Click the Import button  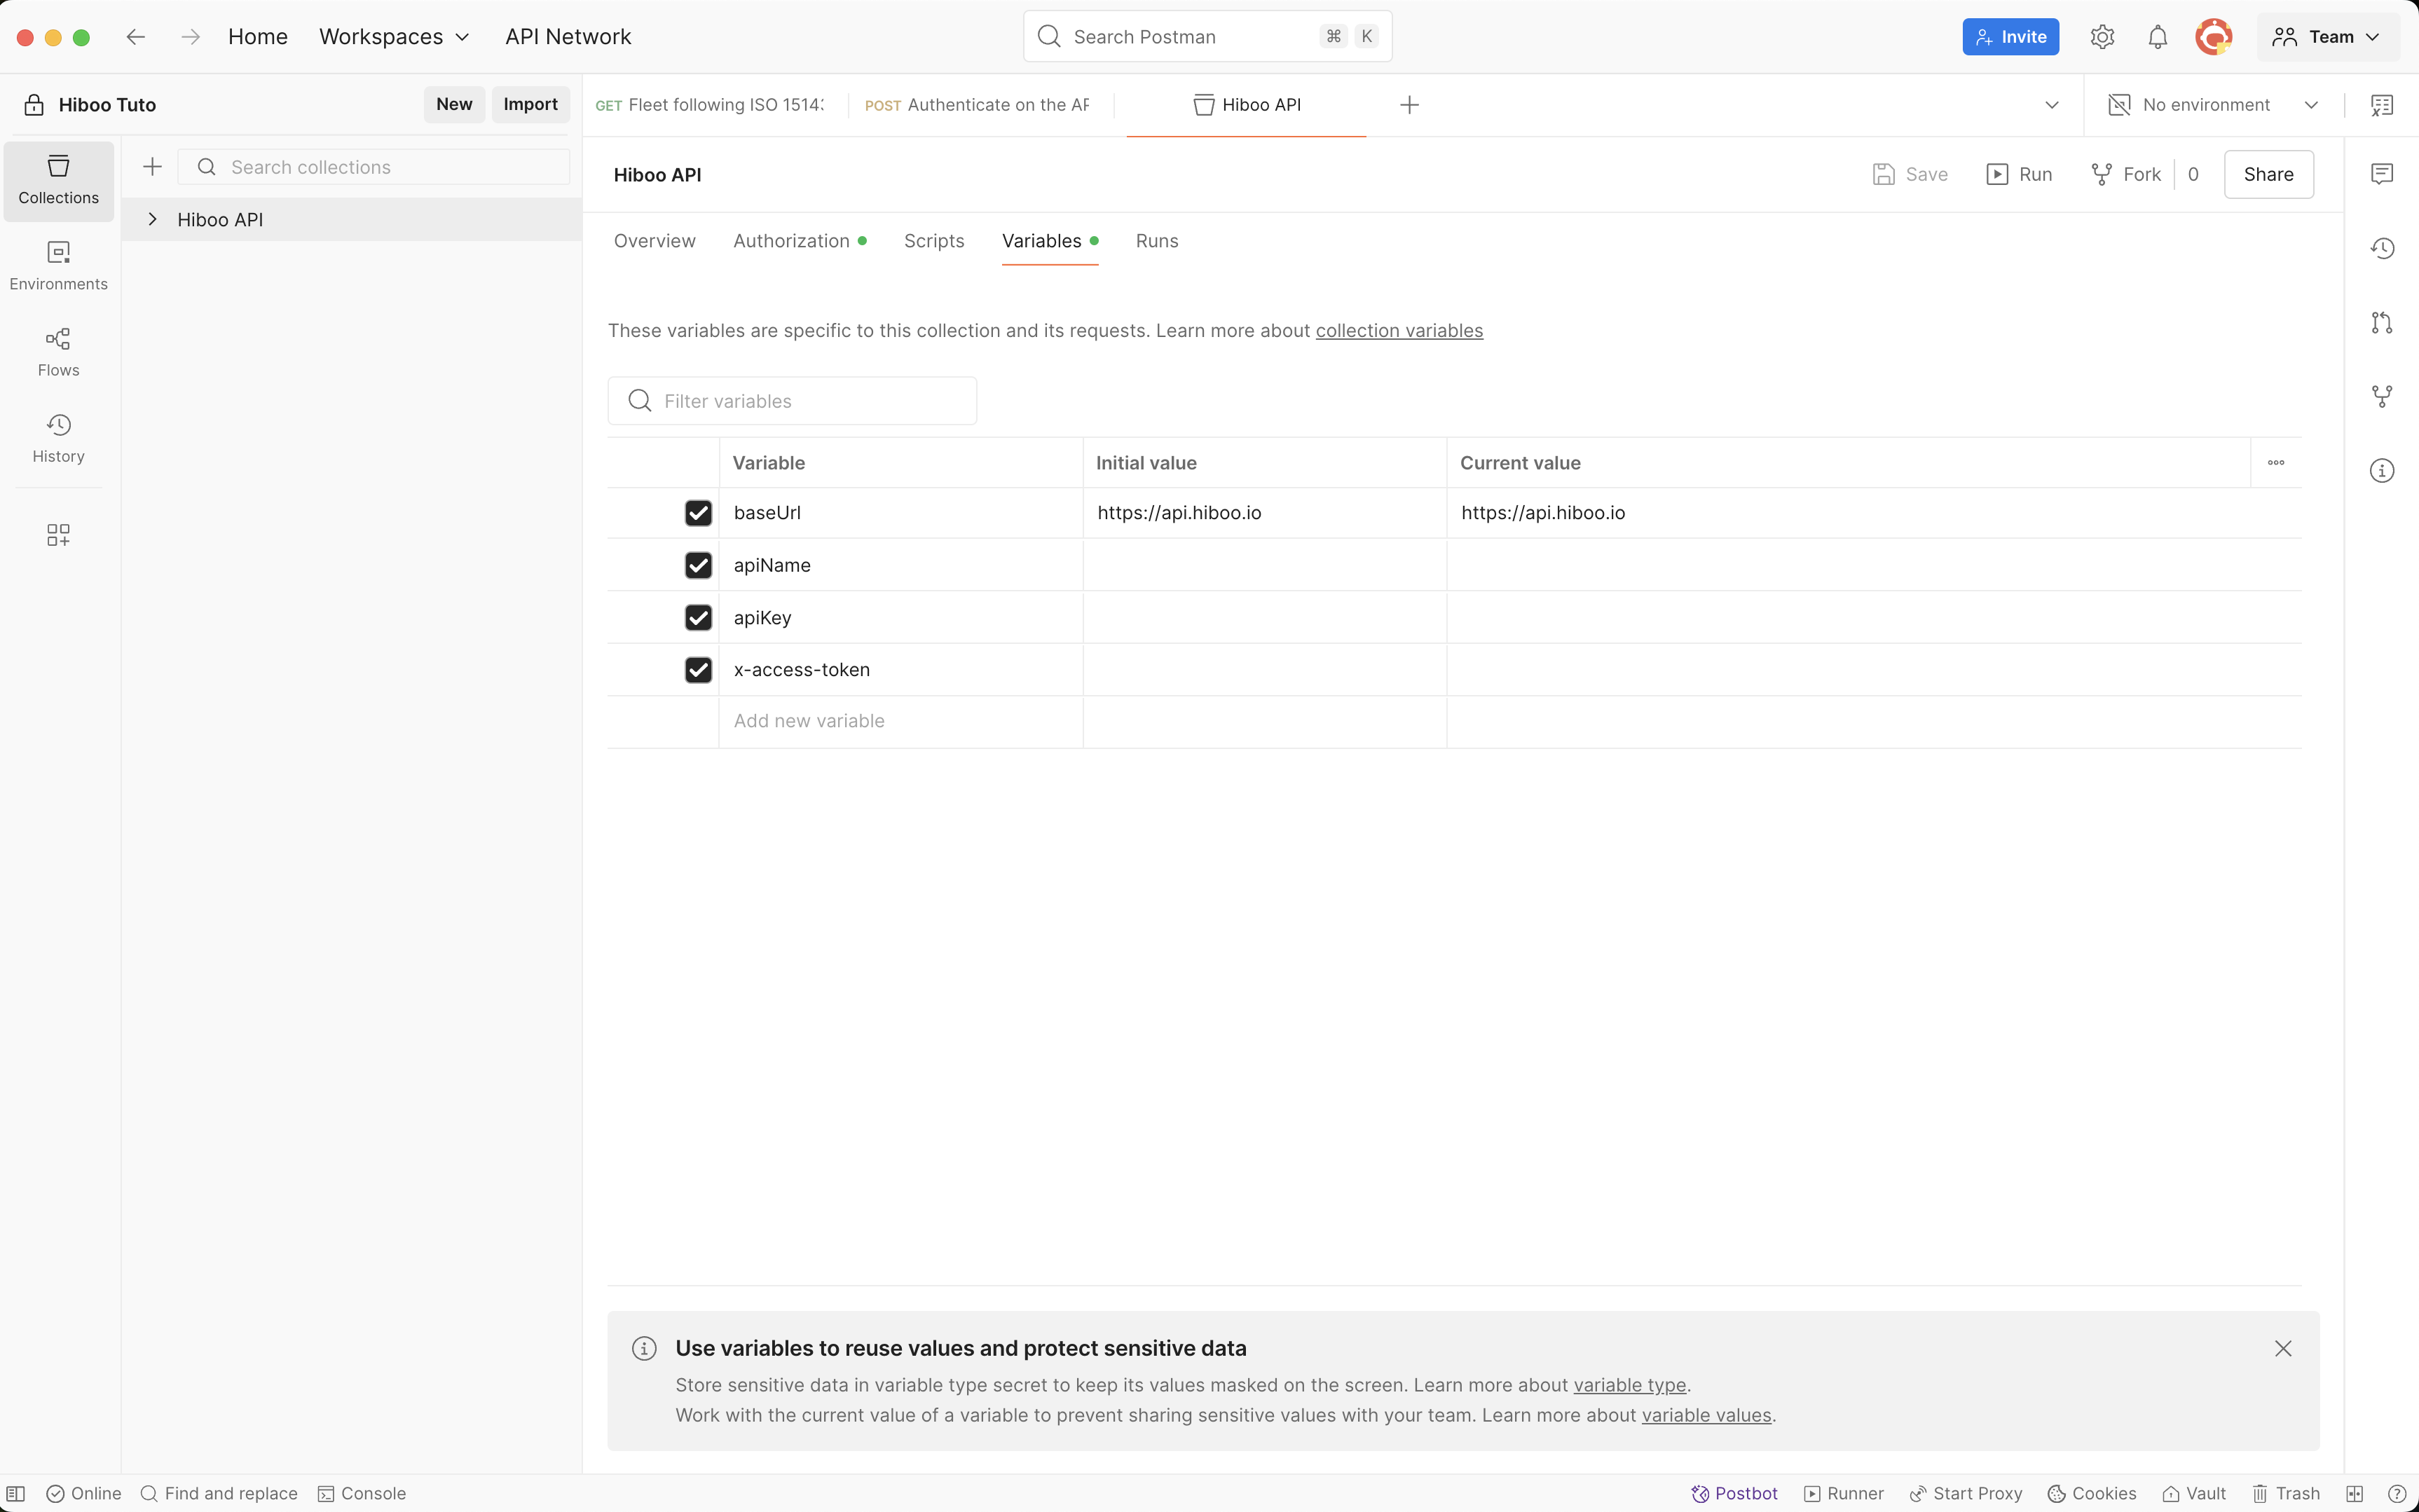530,104
